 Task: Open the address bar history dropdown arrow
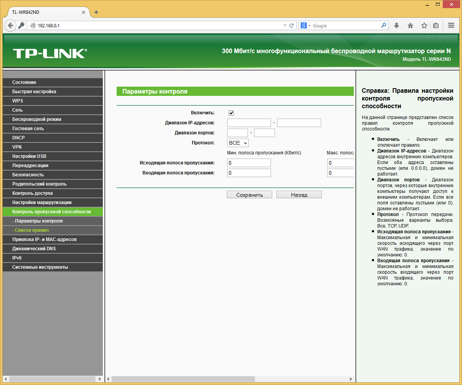pyautogui.click(x=285, y=25)
